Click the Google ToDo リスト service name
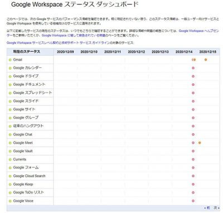Viewport: 223px width, 213px height. click(x=28, y=192)
